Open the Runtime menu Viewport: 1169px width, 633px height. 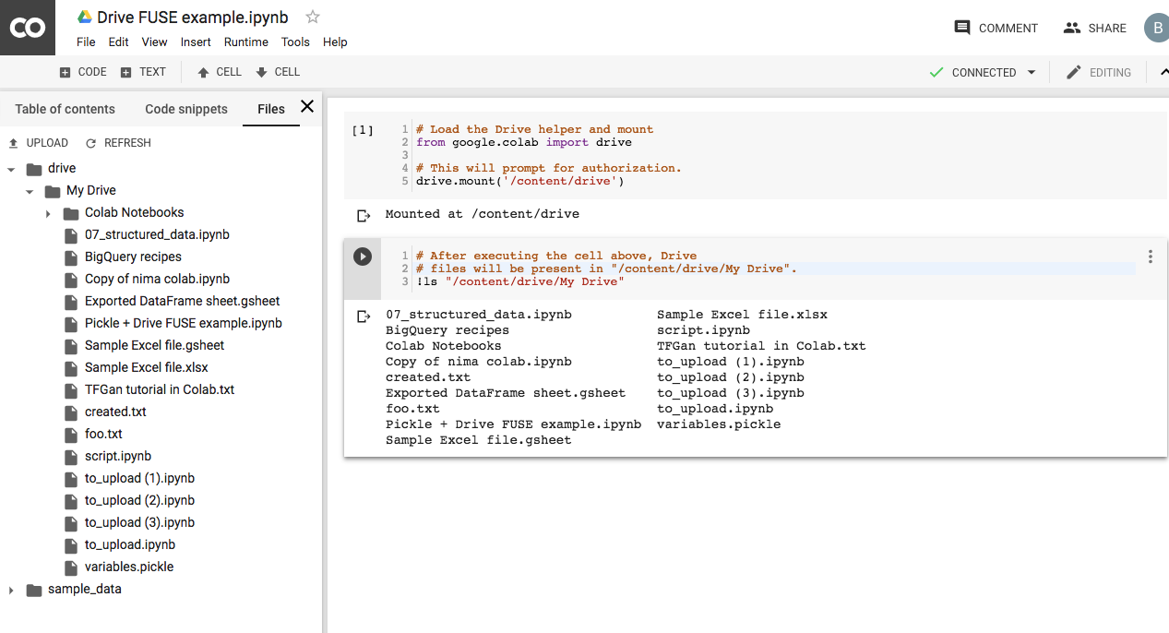click(245, 42)
